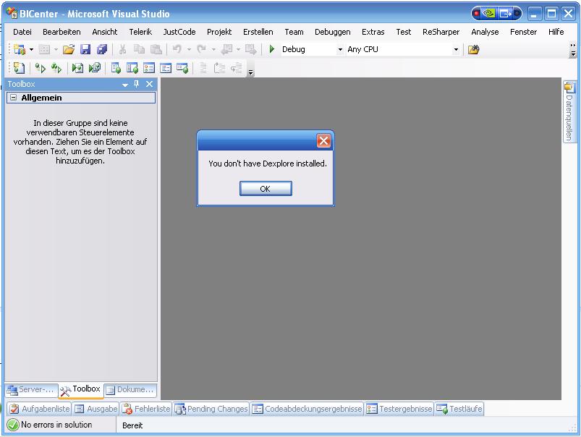Open the Undo history dropdown arrow
The image size is (581, 437).
tap(189, 49)
